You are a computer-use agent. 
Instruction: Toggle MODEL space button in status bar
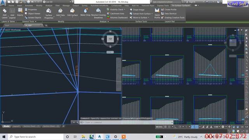[159, 127]
